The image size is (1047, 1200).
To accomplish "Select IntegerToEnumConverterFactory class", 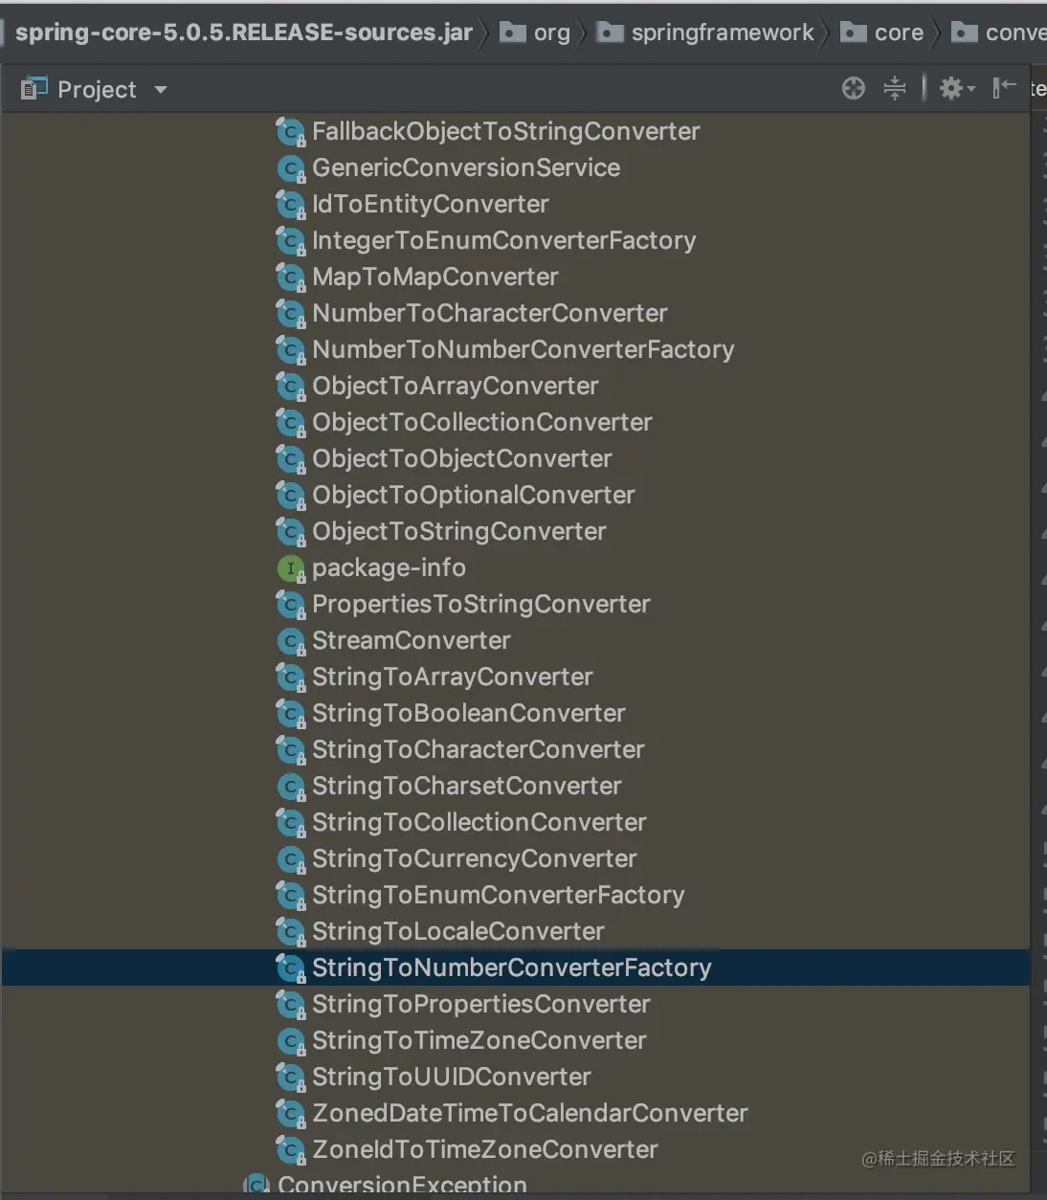I will pyautogui.click(x=503, y=240).
